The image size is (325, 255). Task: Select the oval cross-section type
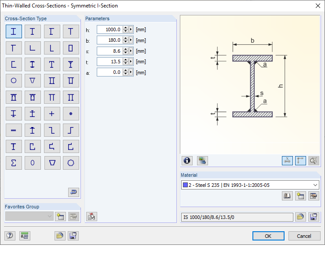(x=33, y=163)
